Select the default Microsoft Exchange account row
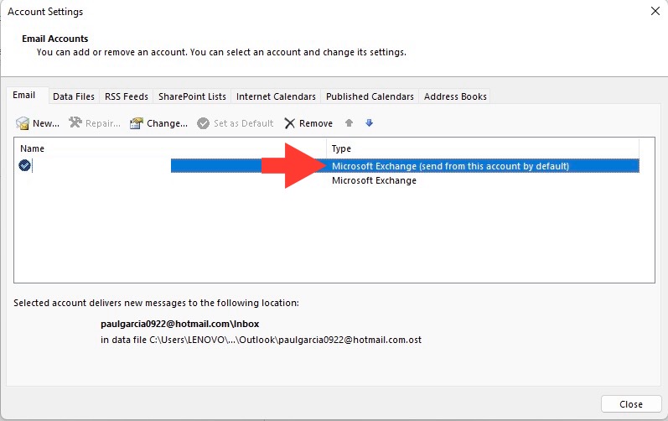Image resolution: width=668 pixels, height=421 pixels. tap(327, 166)
